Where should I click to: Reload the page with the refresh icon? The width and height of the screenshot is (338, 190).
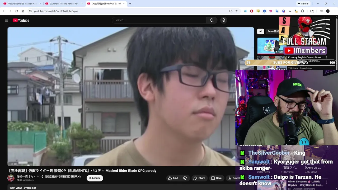click(x=16, y=11)
